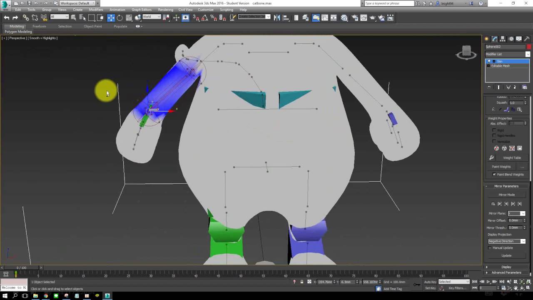Image resolution: width=533 pixels, height=300 pixels.
Task: Open the Modifiers menu
Action: tap(96, 10)
